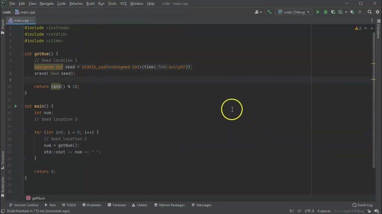
Task: Toggle tool window bars icon in status bar
Action: [x=3, y=211]
